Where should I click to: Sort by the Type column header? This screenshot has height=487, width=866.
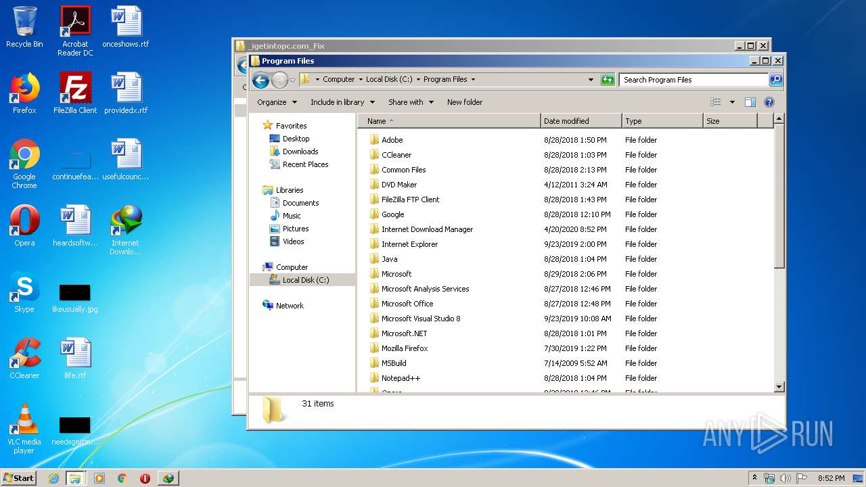(662, 121)
